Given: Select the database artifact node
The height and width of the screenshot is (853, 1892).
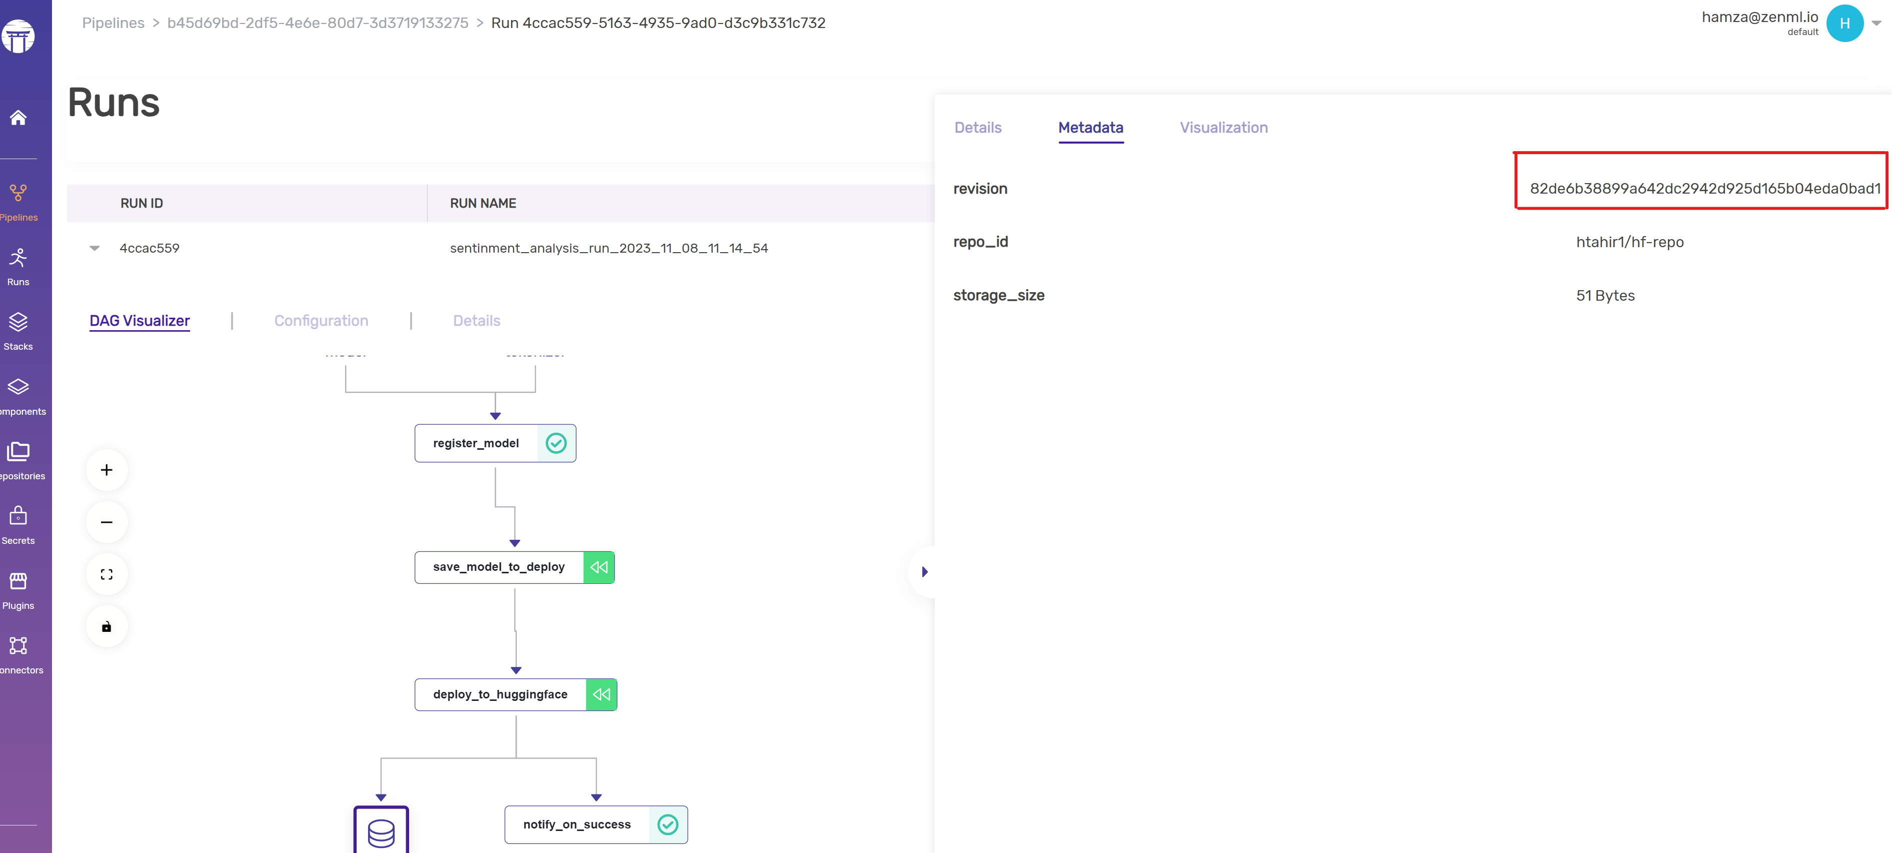Looking at the screenshot, I should pos(381,831).
